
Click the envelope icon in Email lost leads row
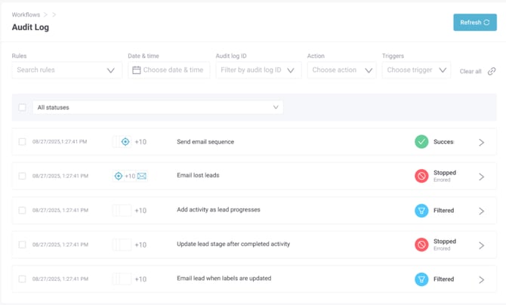142,176
